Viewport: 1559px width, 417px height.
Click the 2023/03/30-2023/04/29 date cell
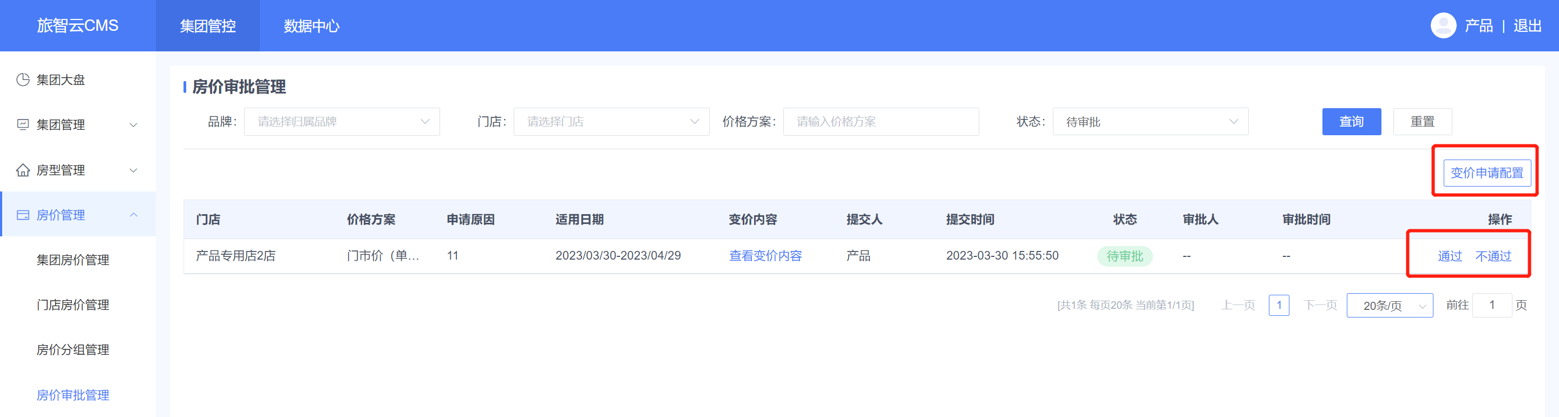coord(618,256)
